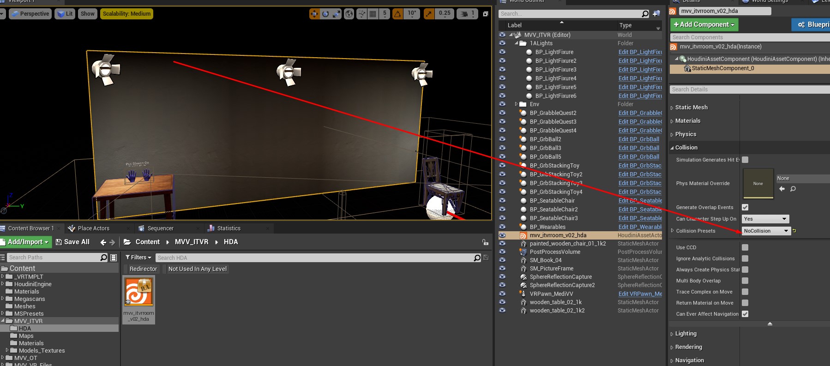
Task: Hide BP_GrbBall2 using its eye icon
Action: [502, 139]
